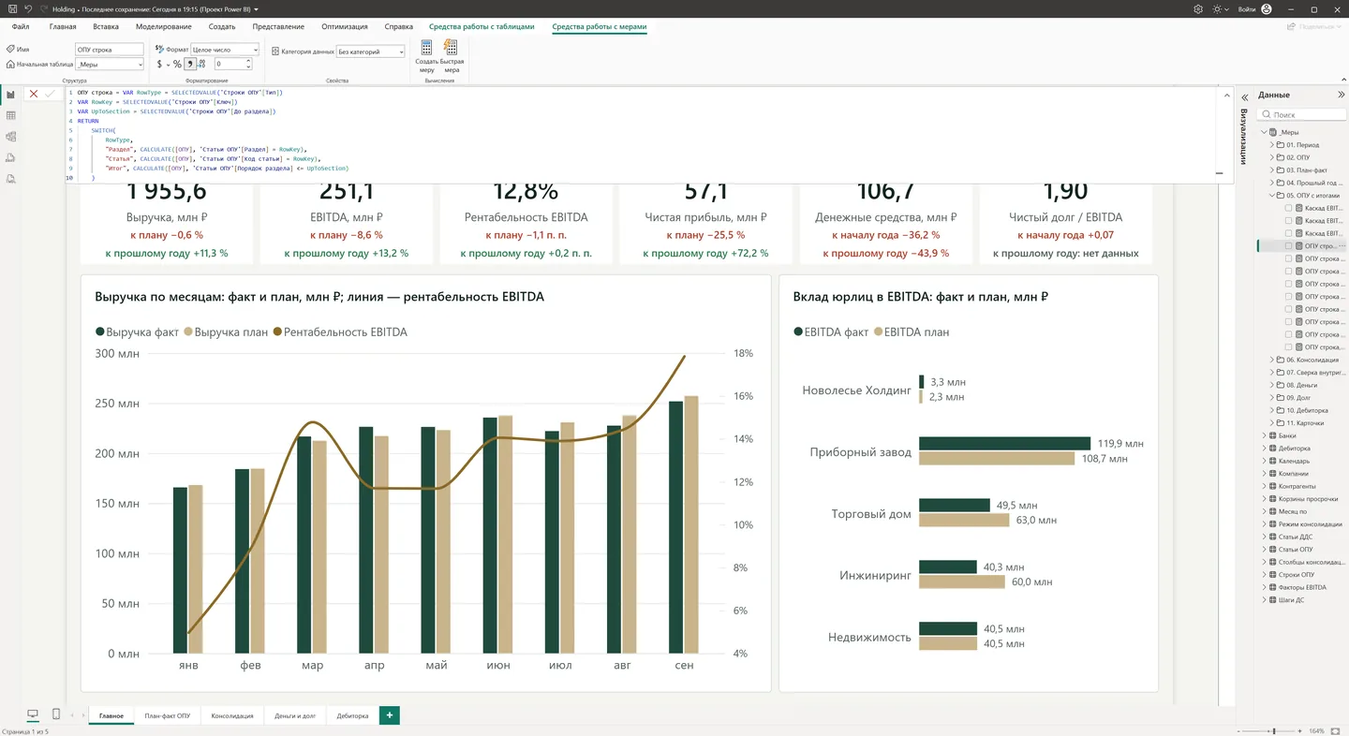Cancel the formula edit with the red X
This screenshot has width=1349, height=736.
34,94
